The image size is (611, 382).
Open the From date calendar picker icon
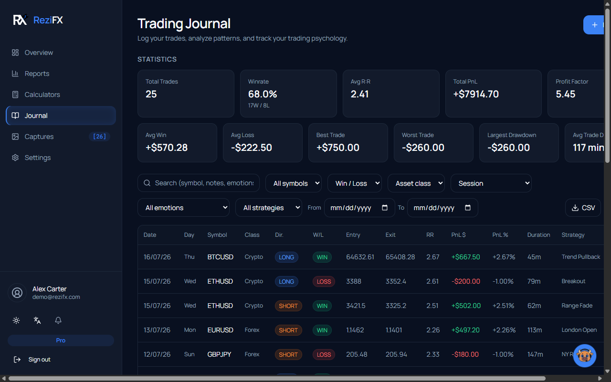[385, 208]
